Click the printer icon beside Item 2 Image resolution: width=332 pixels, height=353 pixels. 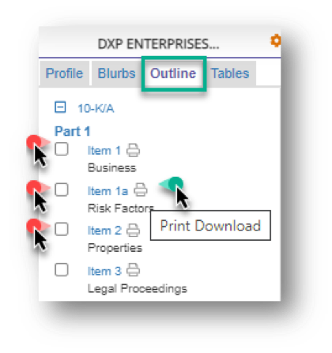133,230
